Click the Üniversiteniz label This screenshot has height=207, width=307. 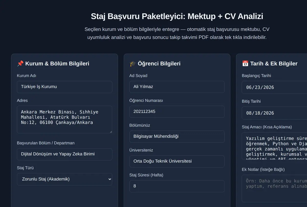[141, 150]
